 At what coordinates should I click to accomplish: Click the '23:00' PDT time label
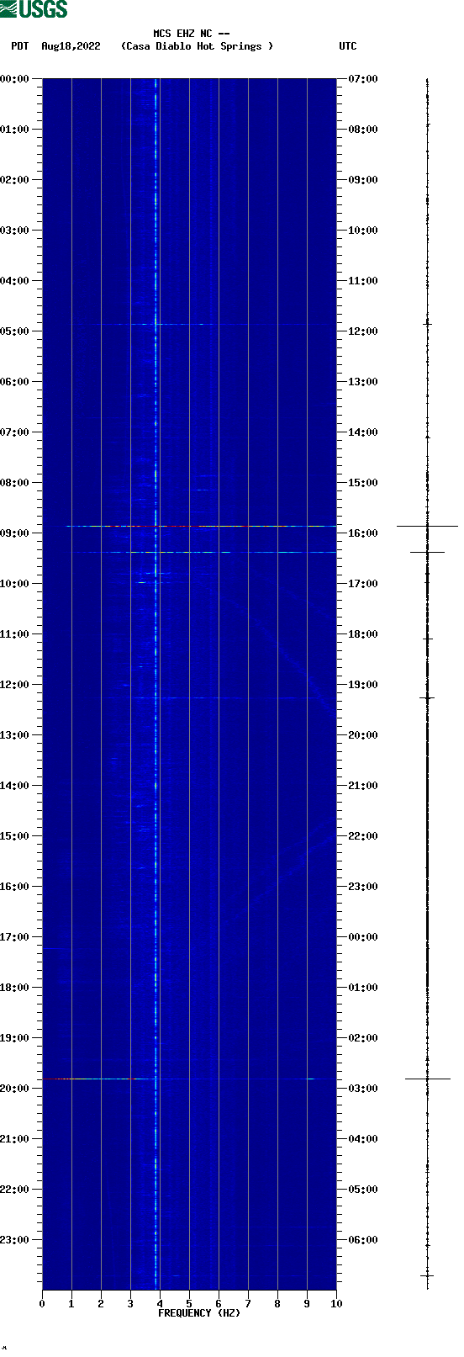pos(15,1240)
